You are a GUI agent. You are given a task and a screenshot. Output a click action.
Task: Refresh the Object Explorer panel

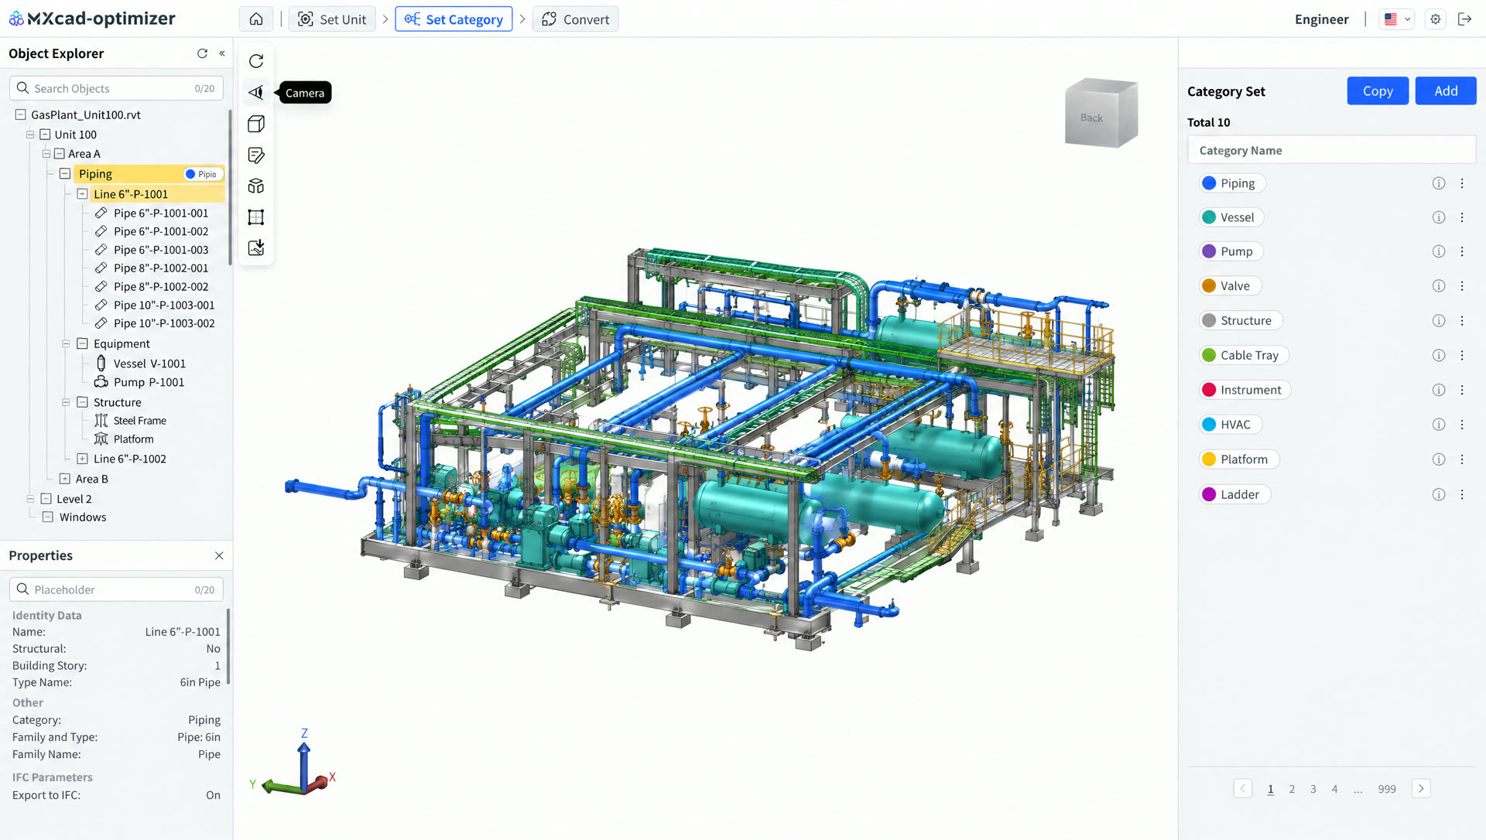click(x=202, y=53)
